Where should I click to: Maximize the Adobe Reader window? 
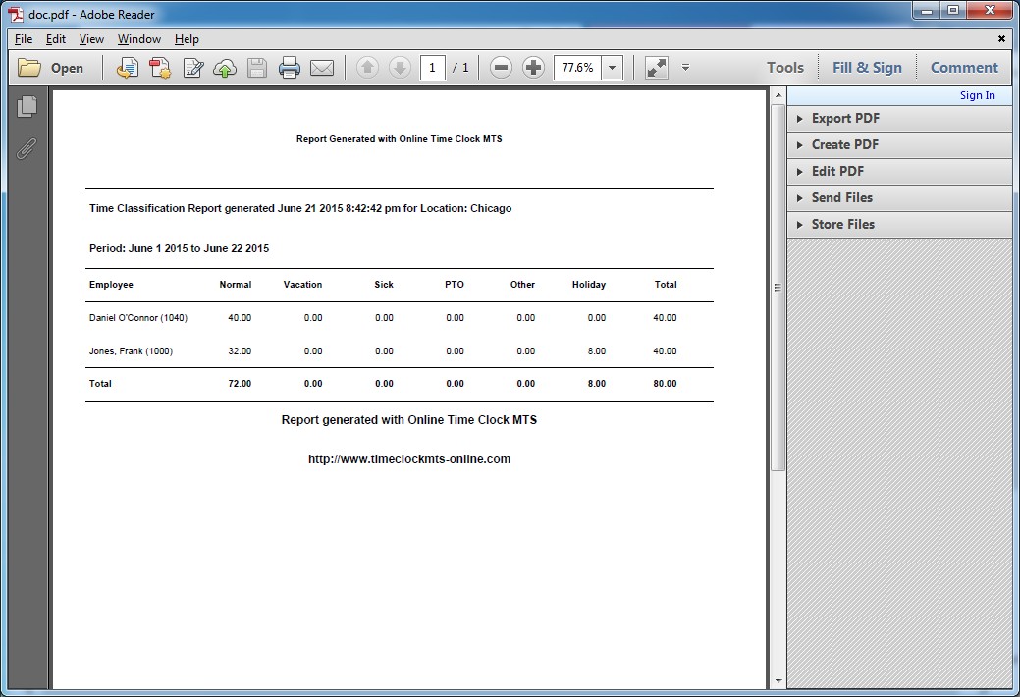coord(953,10)
